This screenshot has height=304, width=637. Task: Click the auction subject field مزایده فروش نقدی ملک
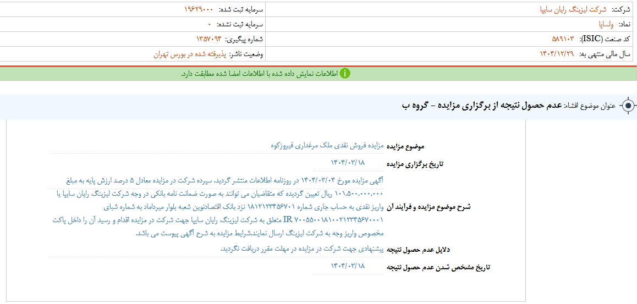(x=327, y=146)
